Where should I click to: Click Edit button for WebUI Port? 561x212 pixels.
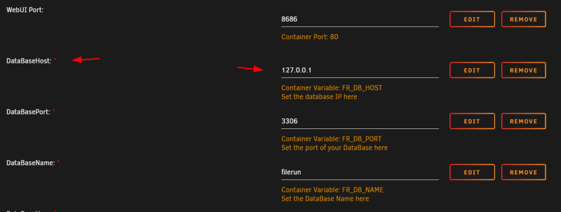click(472, 19)
